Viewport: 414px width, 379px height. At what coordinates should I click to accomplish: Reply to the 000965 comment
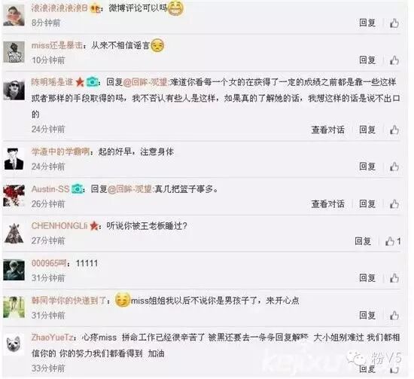[x=367, y=278]
